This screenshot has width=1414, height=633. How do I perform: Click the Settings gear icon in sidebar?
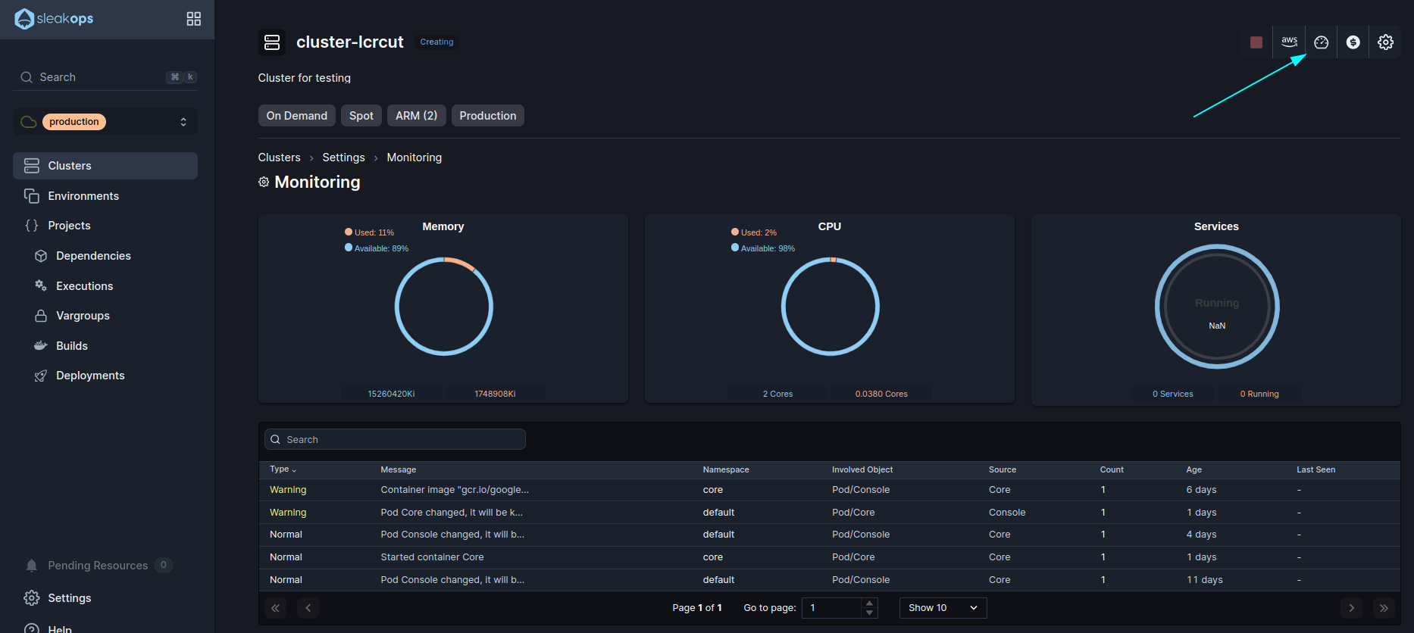click(x=32, y=598)
